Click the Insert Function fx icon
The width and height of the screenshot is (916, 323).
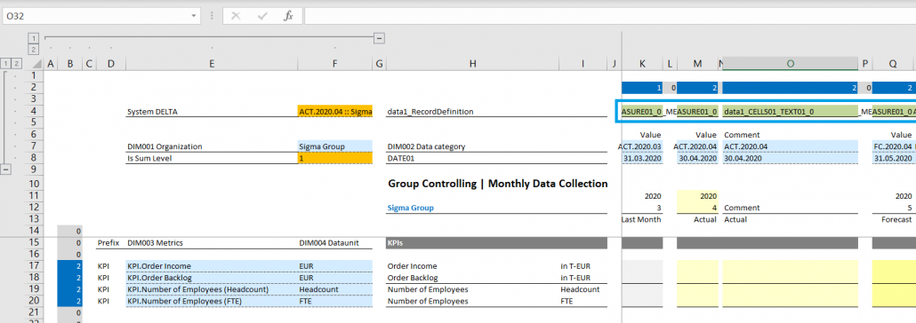[288, 16]
